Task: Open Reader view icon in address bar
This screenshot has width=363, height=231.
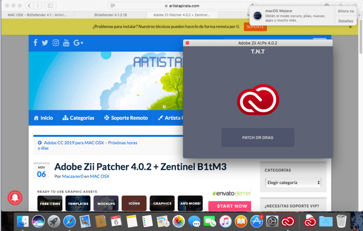Action: tap(113, 6)
